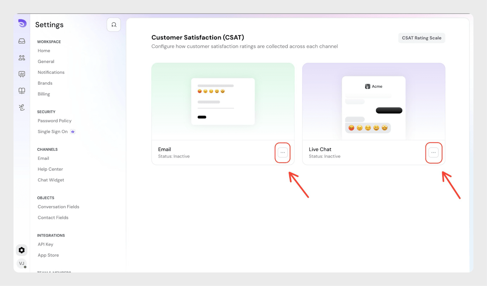
Task: Open the Live Chat card three-dot menu
Action: (x=433, y=153)
